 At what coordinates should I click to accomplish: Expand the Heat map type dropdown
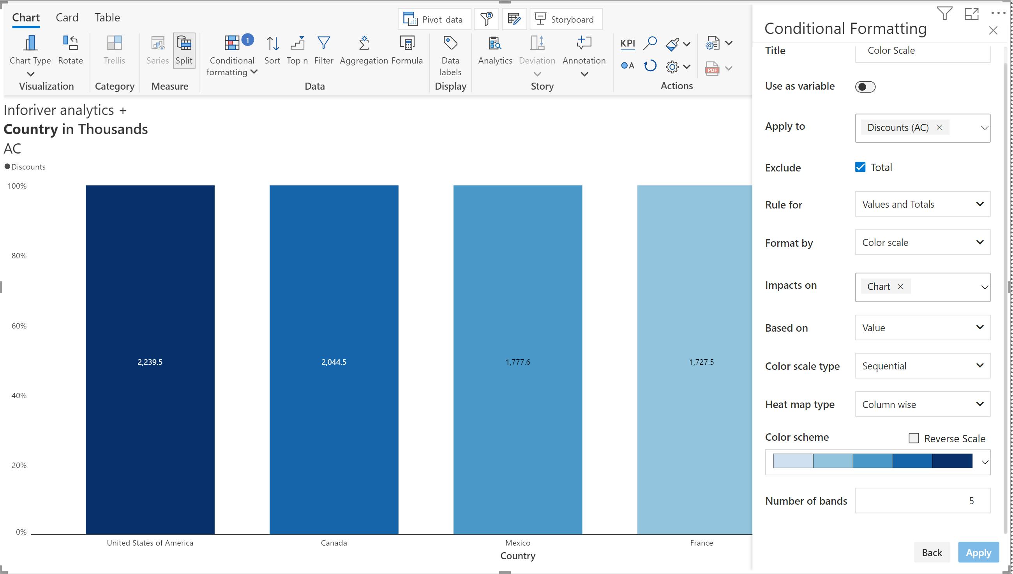[x=922, y=404]
